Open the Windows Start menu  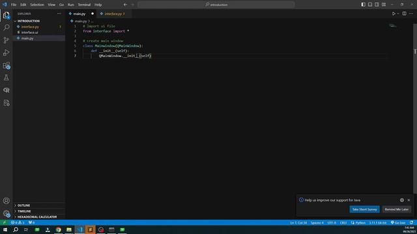tap(5, 229)
